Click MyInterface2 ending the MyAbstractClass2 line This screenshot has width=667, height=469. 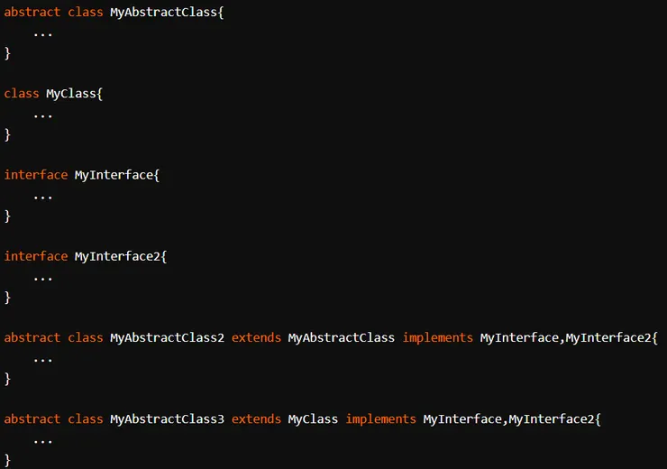coord(608,337)
